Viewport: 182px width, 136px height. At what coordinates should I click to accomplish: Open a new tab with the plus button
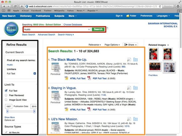[22, 6]
